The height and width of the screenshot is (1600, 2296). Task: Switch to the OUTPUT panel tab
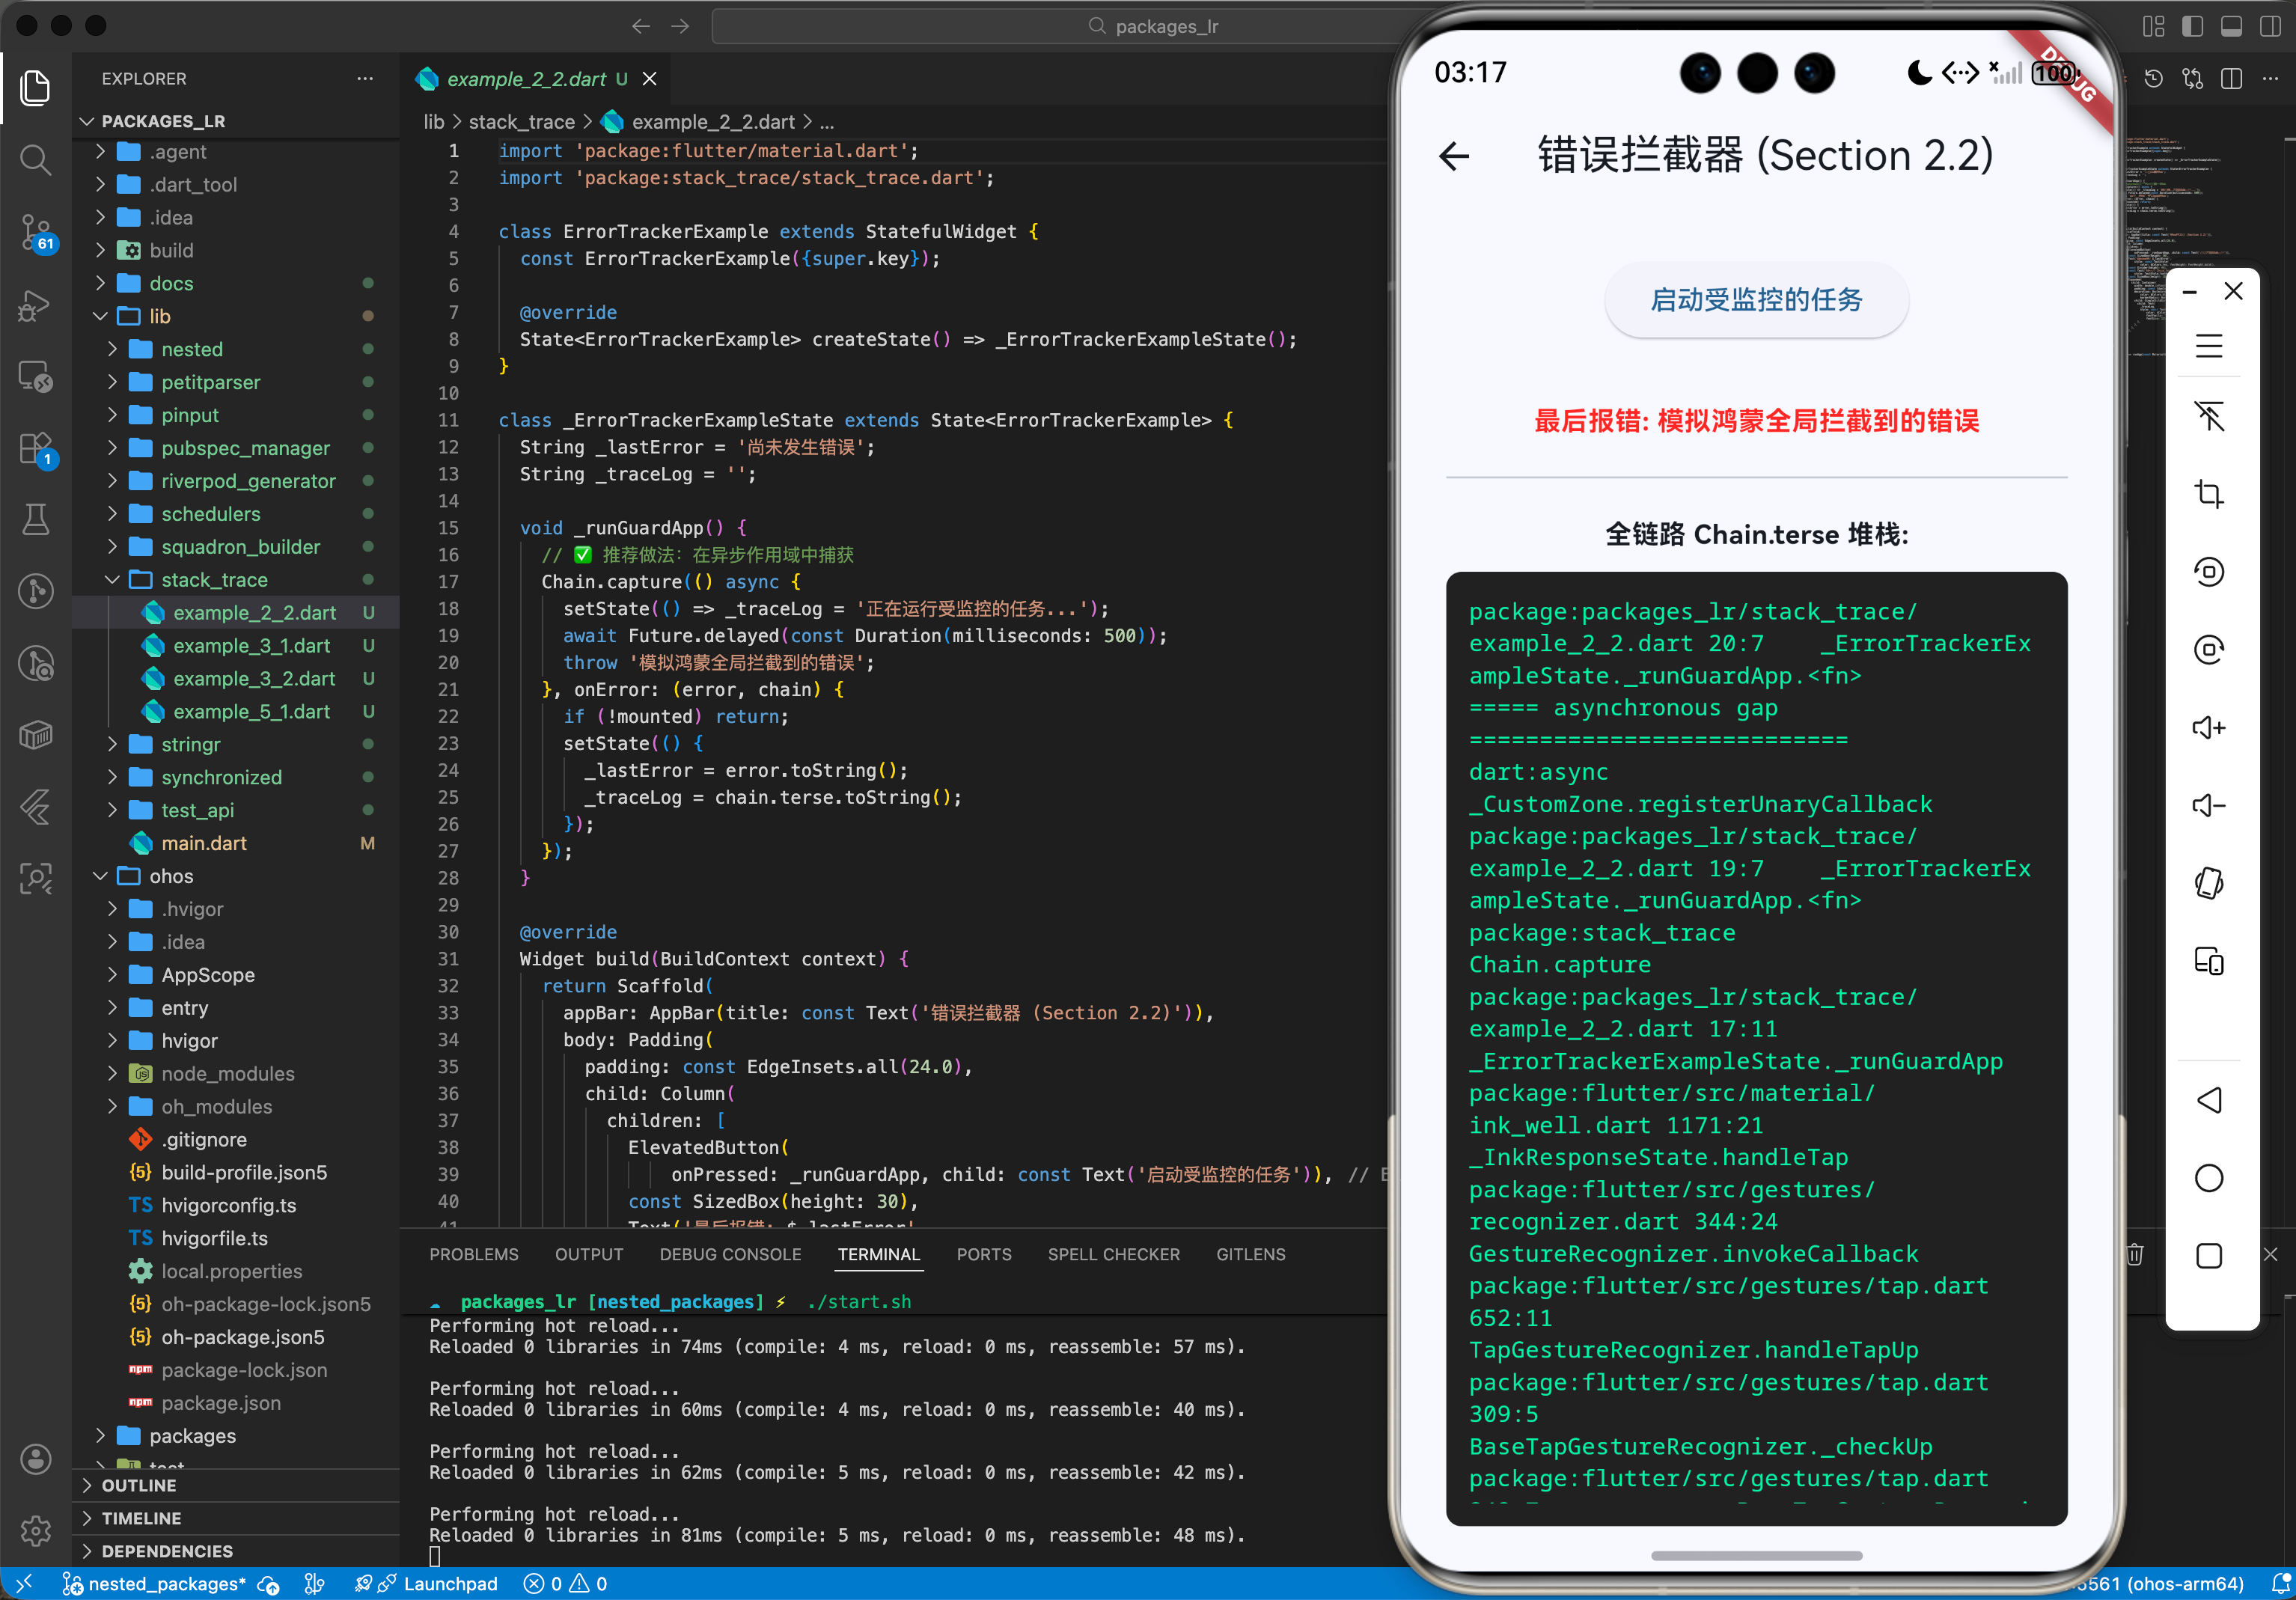point(589,1254)
